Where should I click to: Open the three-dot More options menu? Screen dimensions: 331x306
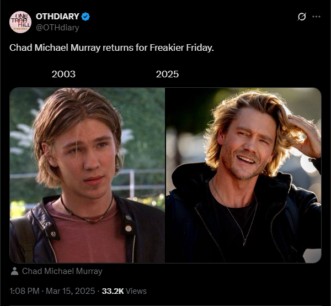[x=316, y=17]
